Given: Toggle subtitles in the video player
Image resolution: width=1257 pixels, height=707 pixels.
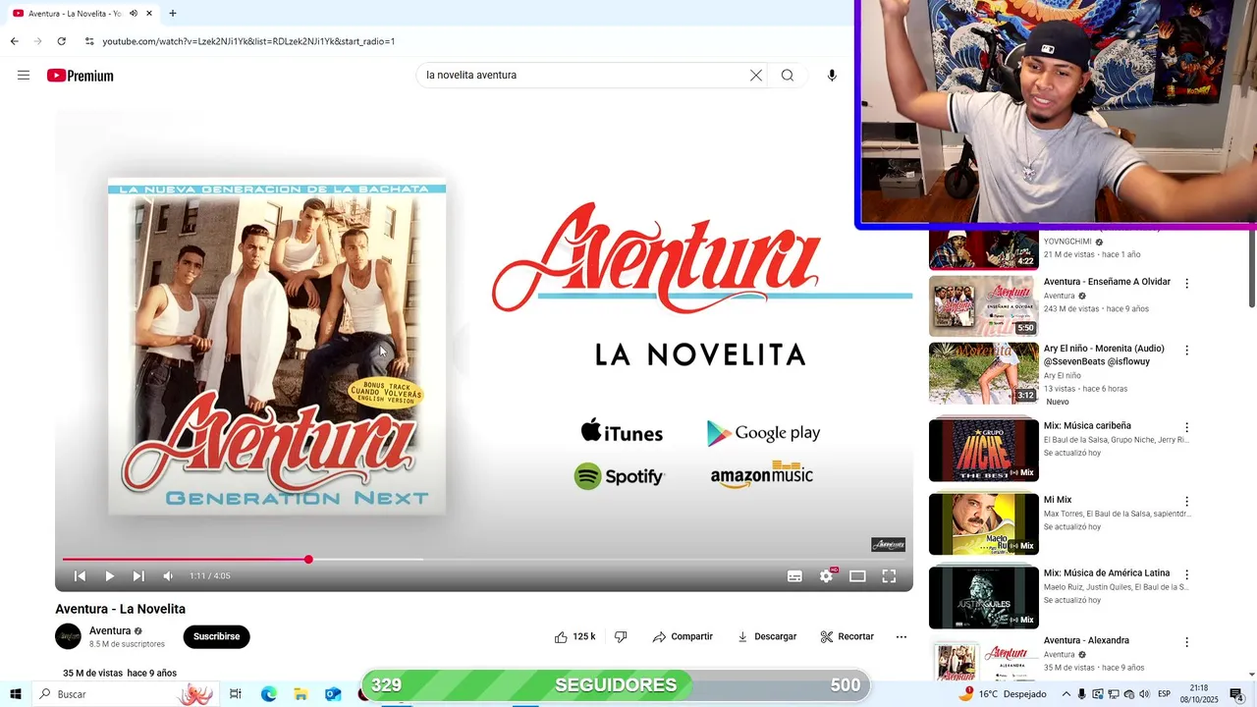Looking at the screenshot, I should (x=794, y=576).
